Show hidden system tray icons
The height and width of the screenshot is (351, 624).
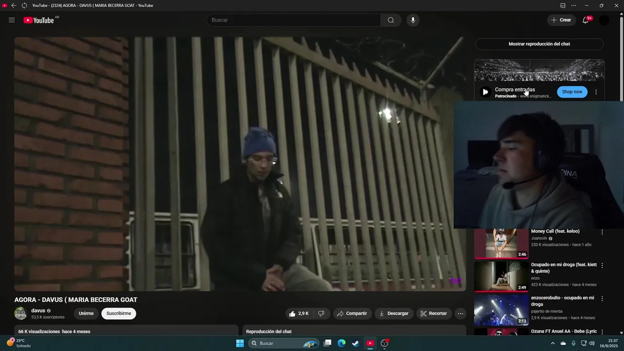click(552, 343)
